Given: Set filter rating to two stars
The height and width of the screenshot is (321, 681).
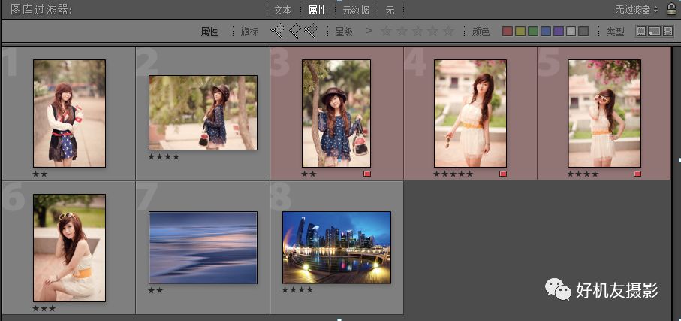Looking at the screenshot, I should click(x=402, y=32).
